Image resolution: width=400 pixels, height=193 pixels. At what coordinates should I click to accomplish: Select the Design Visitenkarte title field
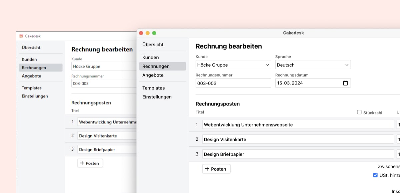coord(298,139)
